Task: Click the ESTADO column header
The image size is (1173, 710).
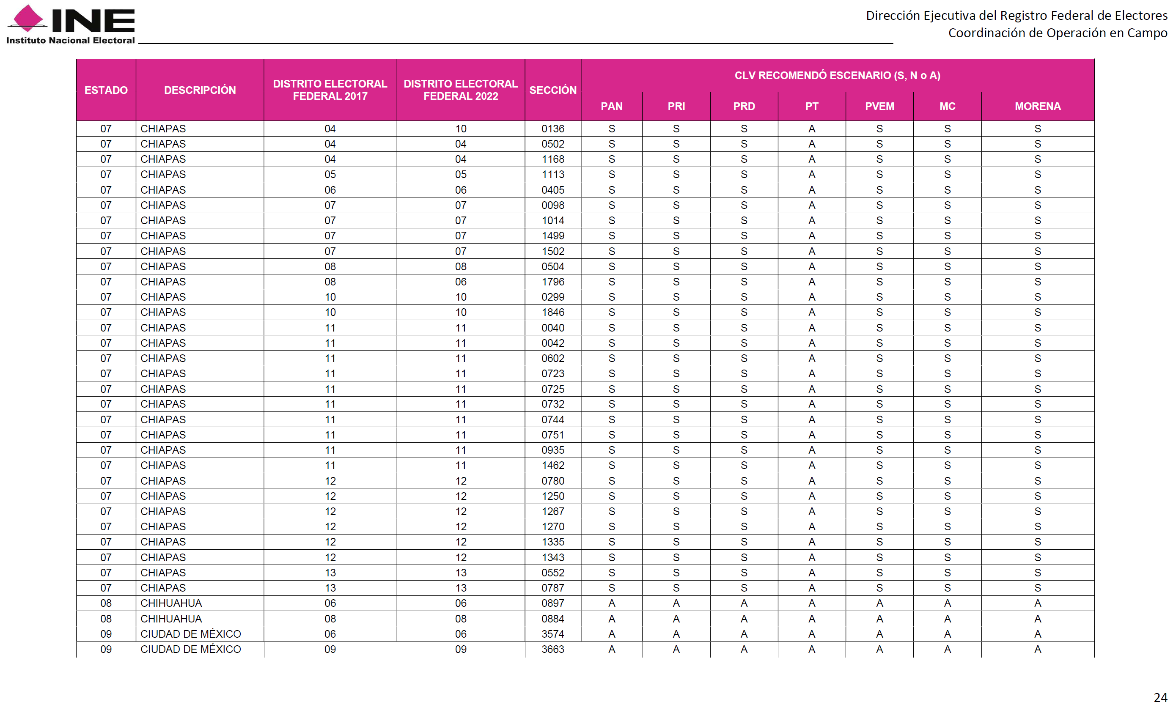Action: pos(106,90)
